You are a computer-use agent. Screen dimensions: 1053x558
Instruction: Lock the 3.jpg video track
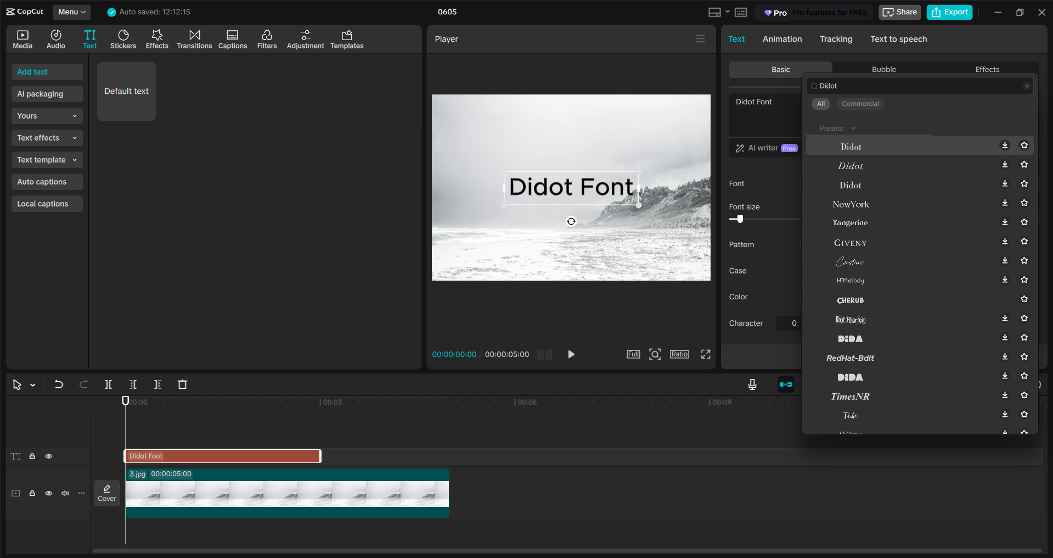point(32,493)
